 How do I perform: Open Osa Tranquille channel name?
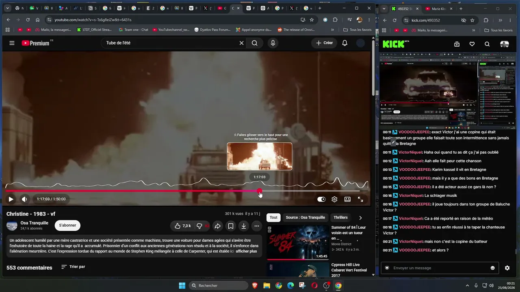click(35, 223)
